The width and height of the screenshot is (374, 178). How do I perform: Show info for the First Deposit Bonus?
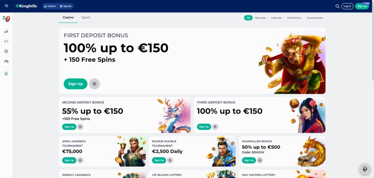95,84
